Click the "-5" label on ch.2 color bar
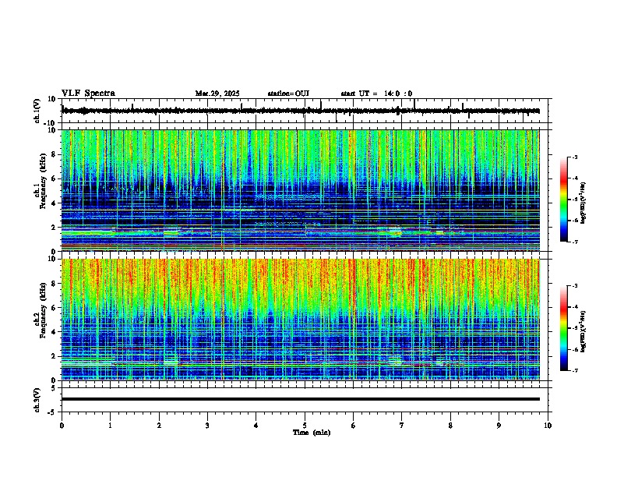Viewport: 617px width, 477px height. [x=574, y=328]
